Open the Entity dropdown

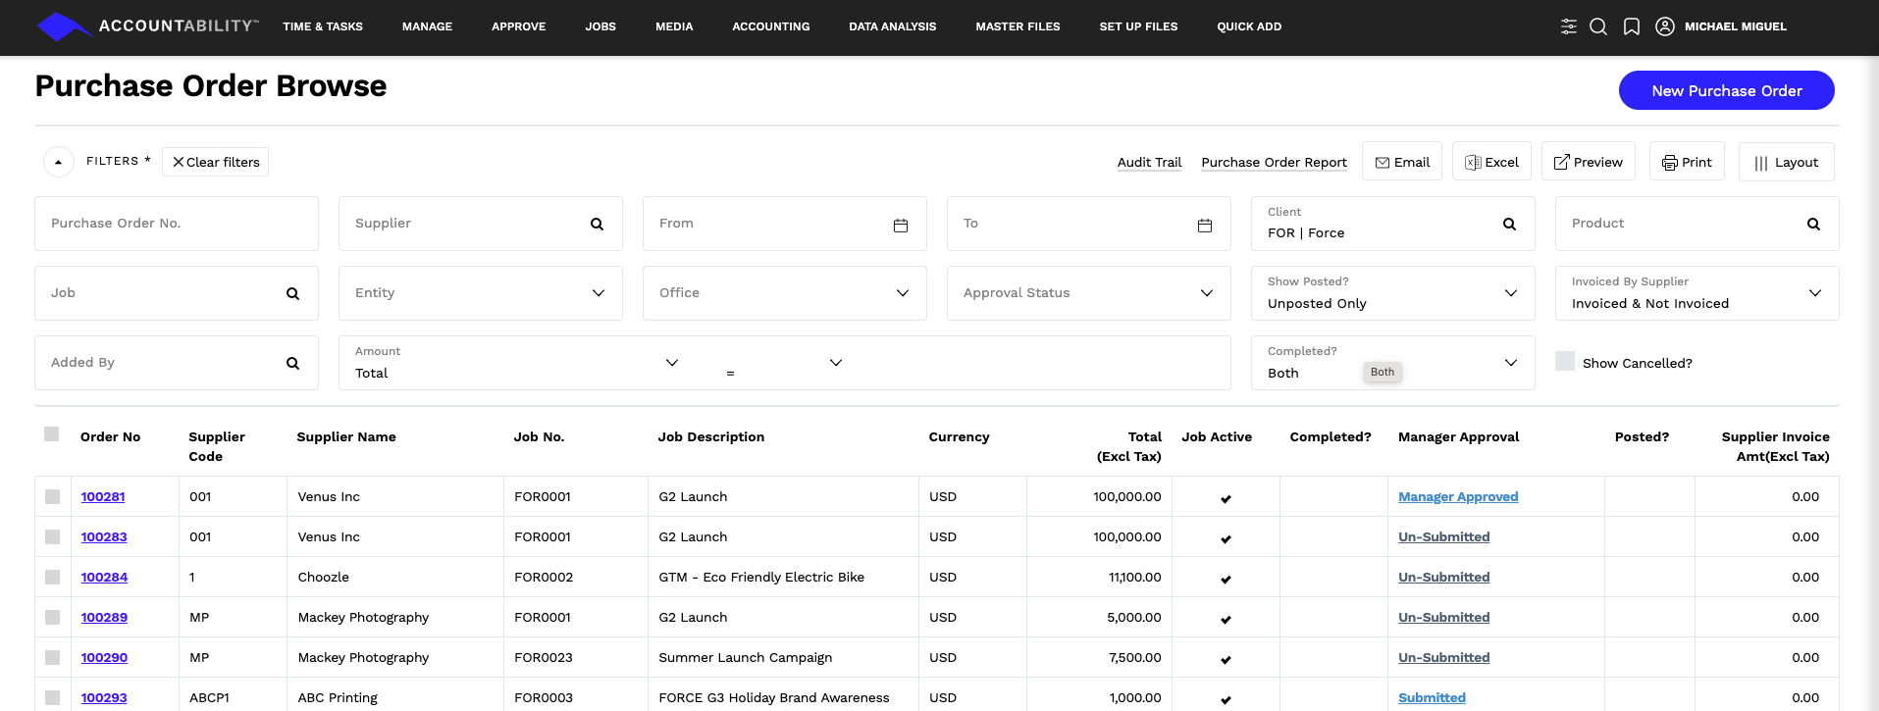(598, 293)
